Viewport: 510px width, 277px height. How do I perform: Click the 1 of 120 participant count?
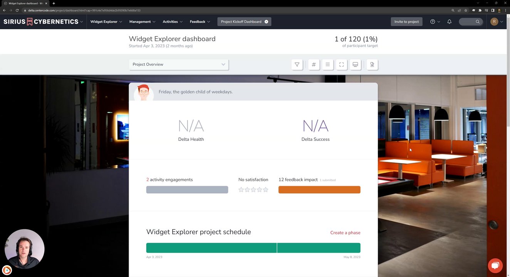coord(356,39)
